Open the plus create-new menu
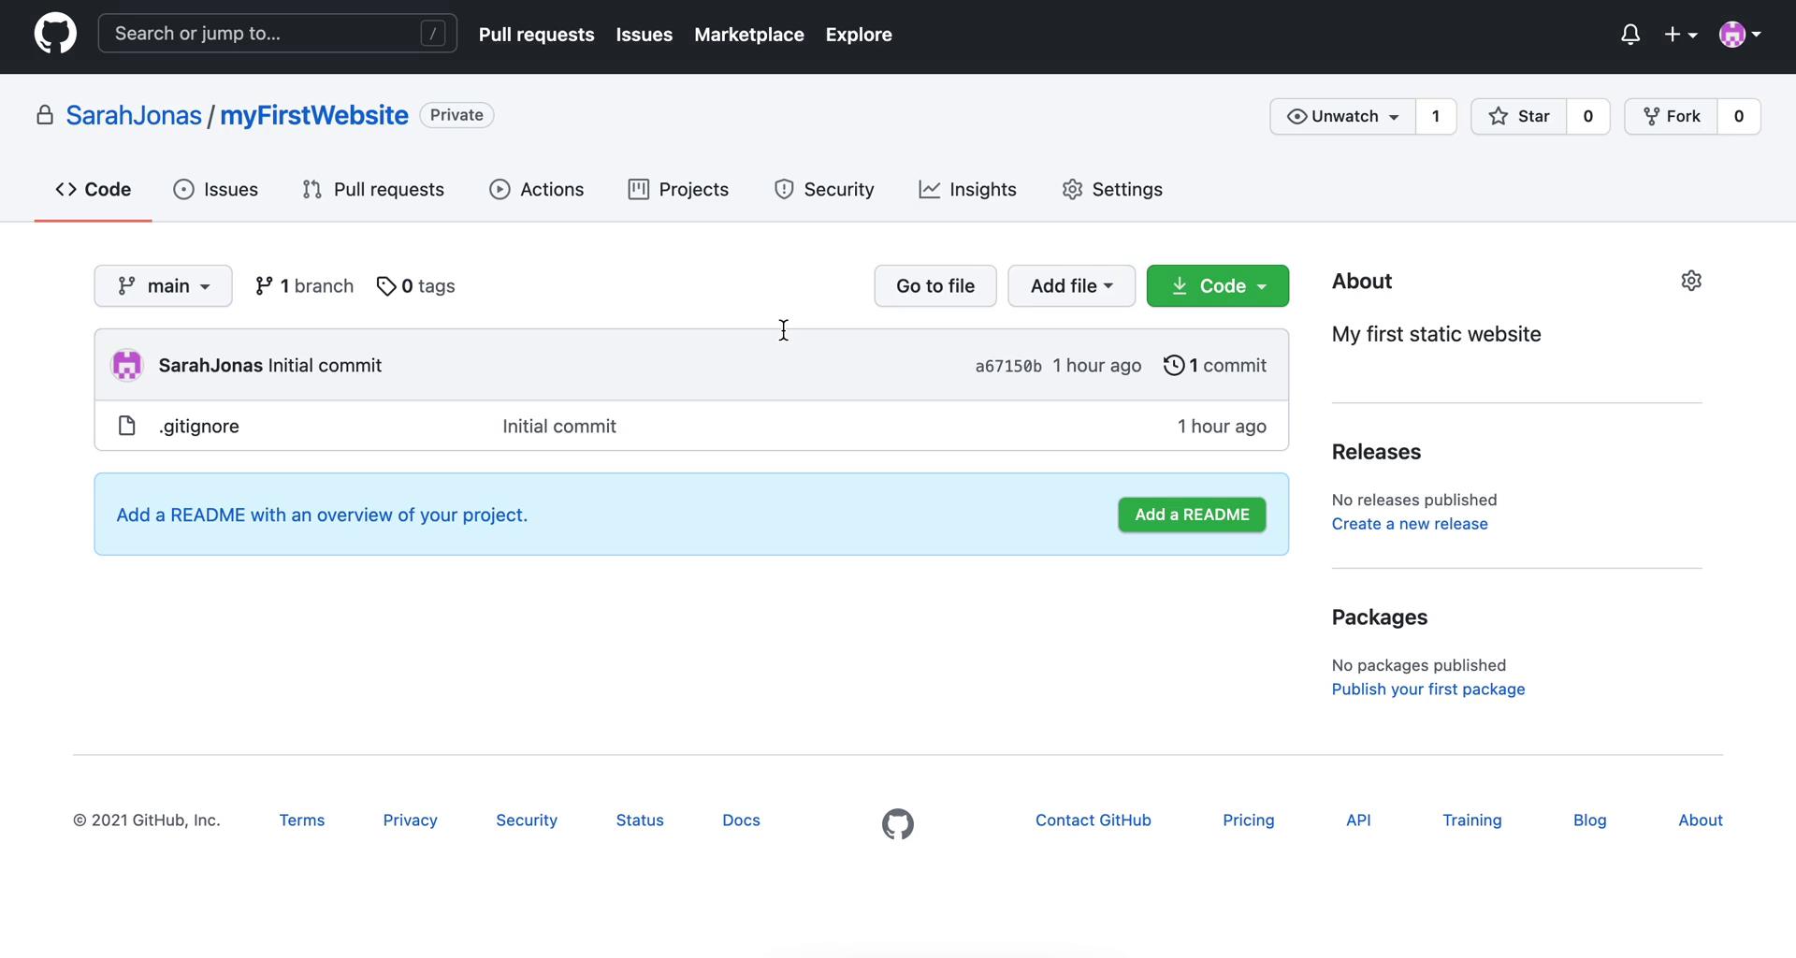This screenshot has width=1796, height=958. 1681,35
